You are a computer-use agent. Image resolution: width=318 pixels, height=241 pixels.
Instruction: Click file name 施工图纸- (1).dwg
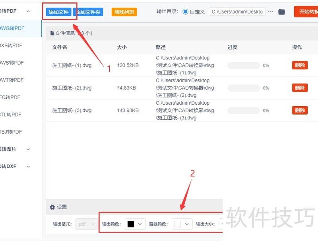coord(72,65)
